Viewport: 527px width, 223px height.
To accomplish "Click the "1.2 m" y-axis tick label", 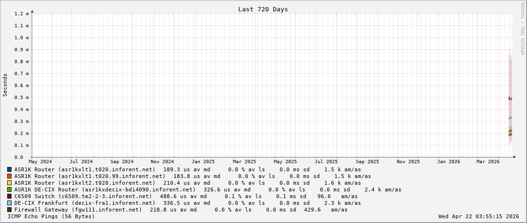I will pyautogui.click(x=22, y=13).
